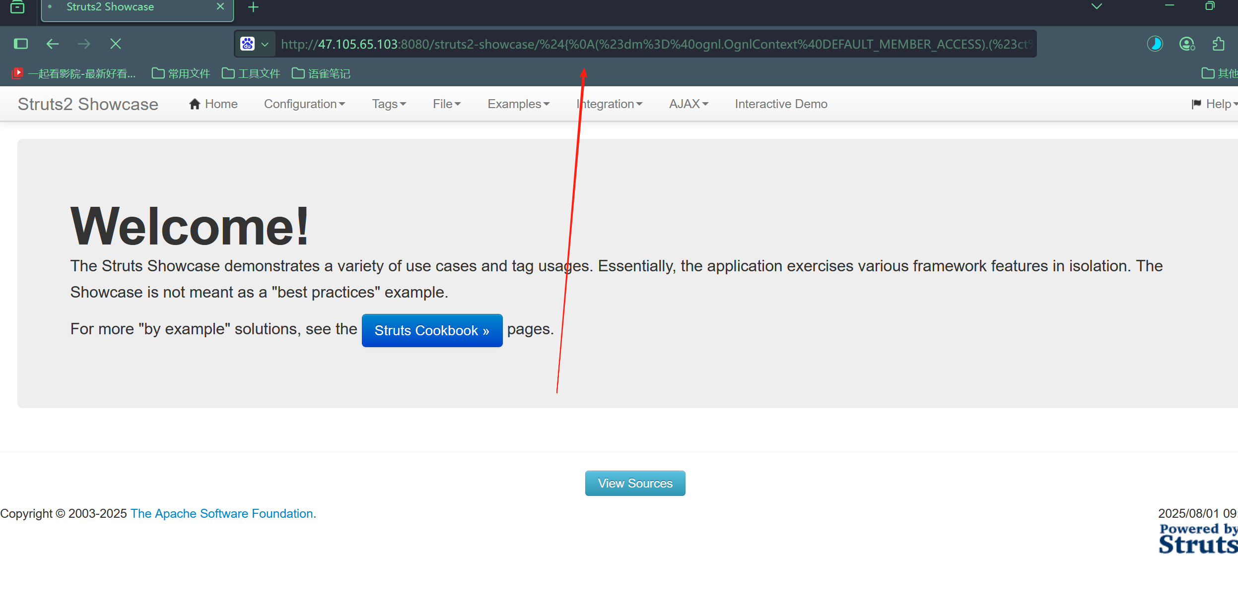The height and width of the screenshot is (611, 1238).
Task: Minimize the browser window
Action: tap(1169, 5)
